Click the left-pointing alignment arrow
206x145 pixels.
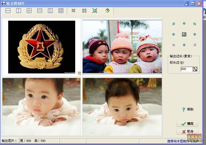[x=195, y=34]
